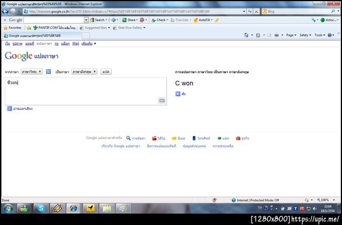Expand the เพิ่มเติม more dropdown
The width and height of the screenshot is (342, 225).
click(88, 44)
